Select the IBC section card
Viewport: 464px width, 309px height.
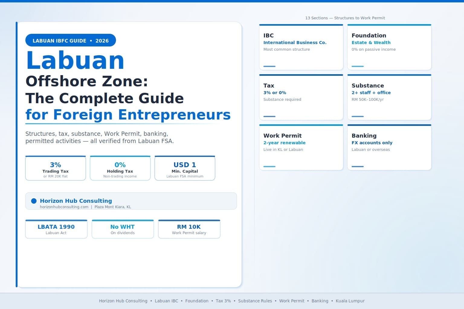pyautogui.click(x=301, y=47)
